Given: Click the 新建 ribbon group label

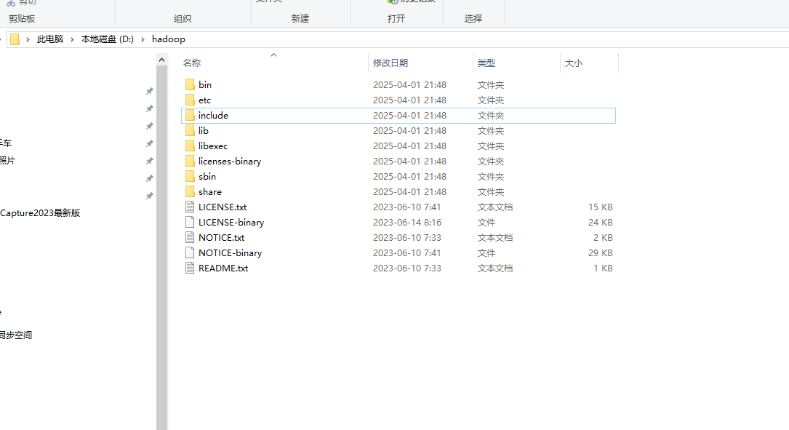Looking at the screenshot, I should [300, 19].
